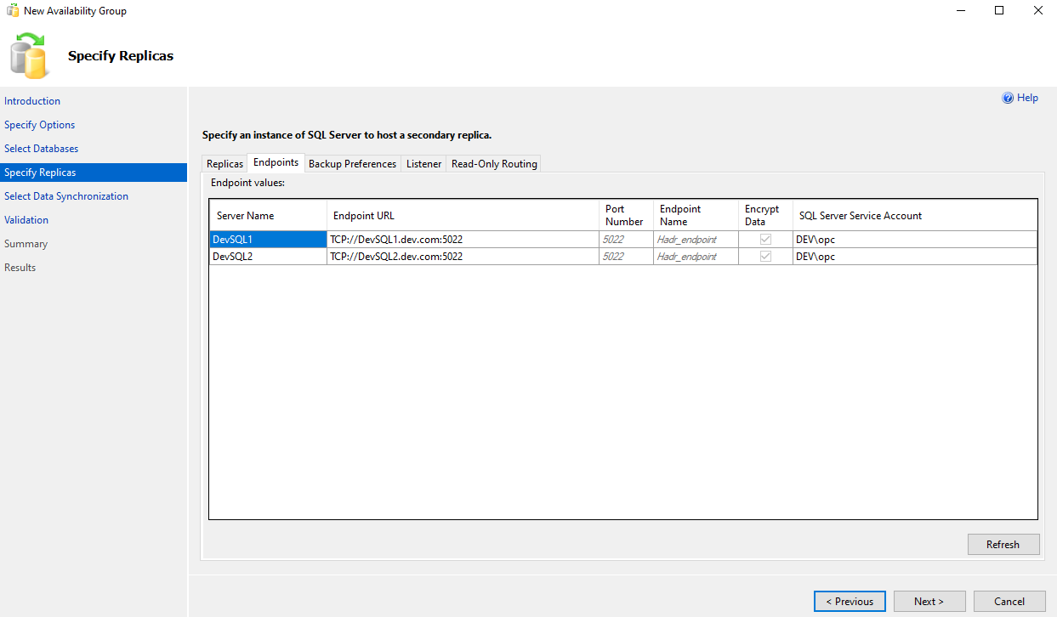Go to the Introduction wizard page
Screen dimensions: 1057x617
tap(32, 101)
